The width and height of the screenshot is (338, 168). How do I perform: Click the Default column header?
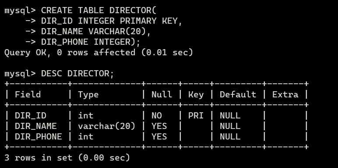[x=238, y=95]
